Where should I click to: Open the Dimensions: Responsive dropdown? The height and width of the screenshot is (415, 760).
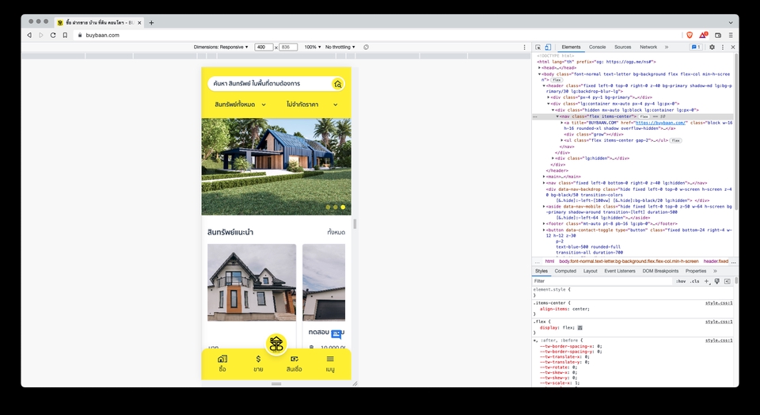221,47
